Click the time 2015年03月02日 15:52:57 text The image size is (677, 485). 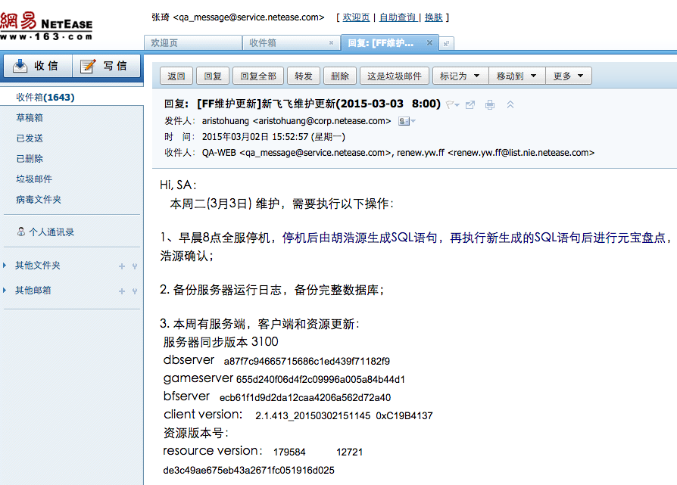(x=273, y=137)
